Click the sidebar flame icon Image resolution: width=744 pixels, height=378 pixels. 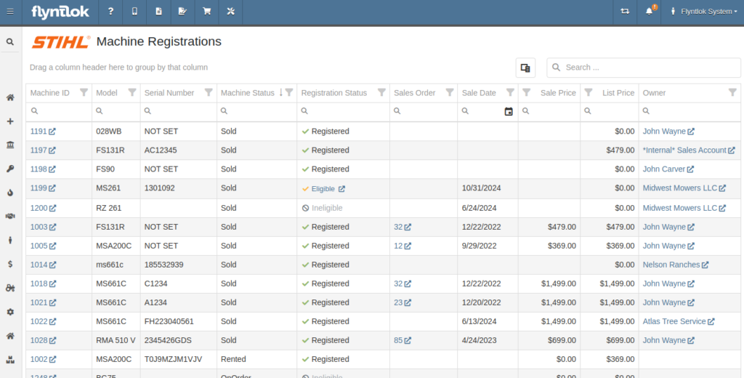coord(10,193)
